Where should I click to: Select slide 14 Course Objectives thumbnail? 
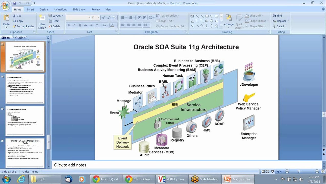(x=25, y=89)
